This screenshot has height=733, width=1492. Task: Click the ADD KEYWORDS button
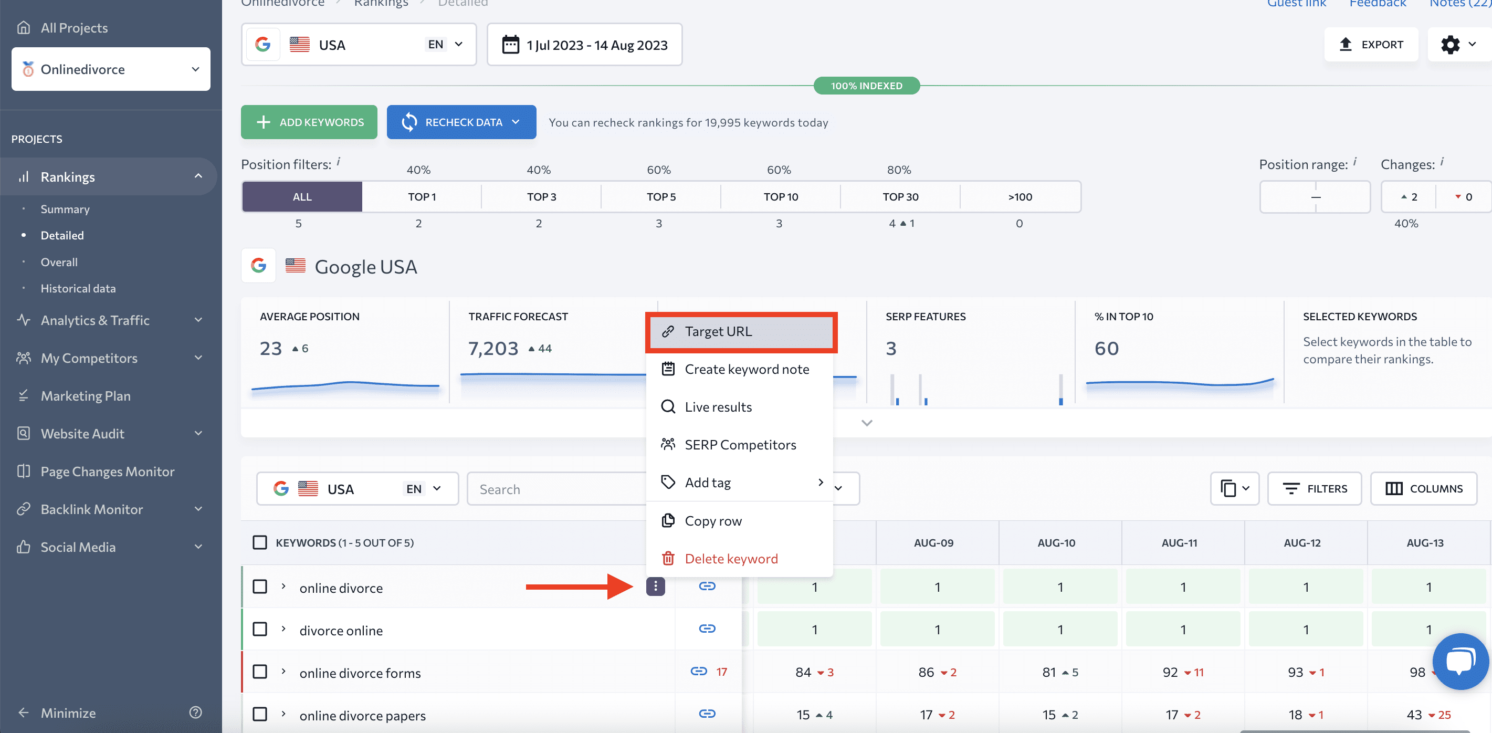309,122
